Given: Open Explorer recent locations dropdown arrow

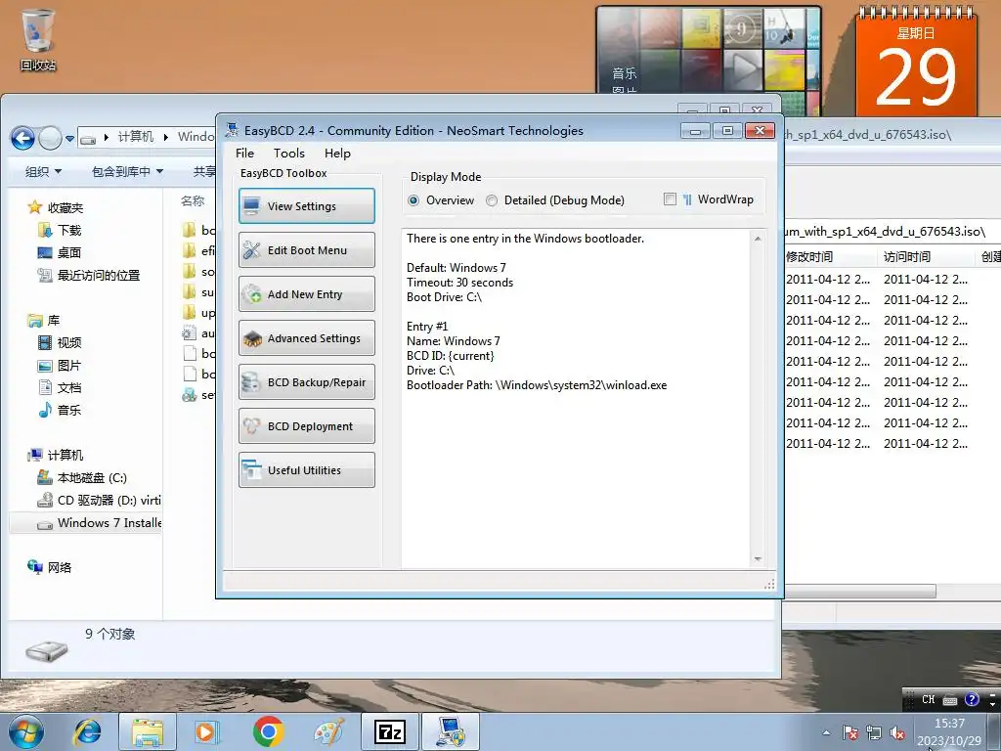Looking at the screenshot, I should (69, 138).
